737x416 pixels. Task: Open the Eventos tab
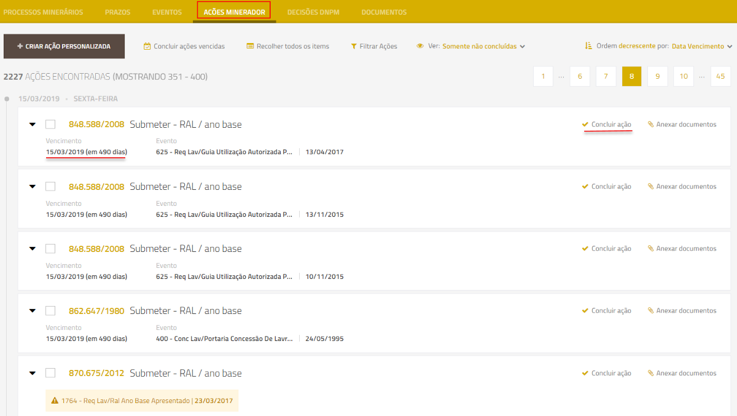click(167, 12)
